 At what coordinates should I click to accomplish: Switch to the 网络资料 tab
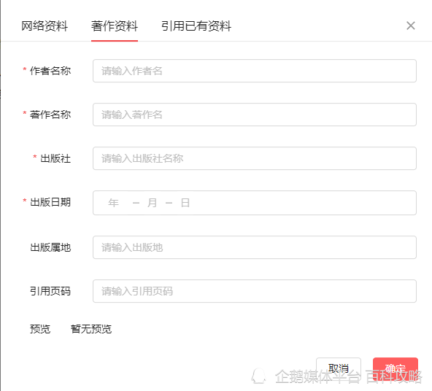(x=45, y=26)
